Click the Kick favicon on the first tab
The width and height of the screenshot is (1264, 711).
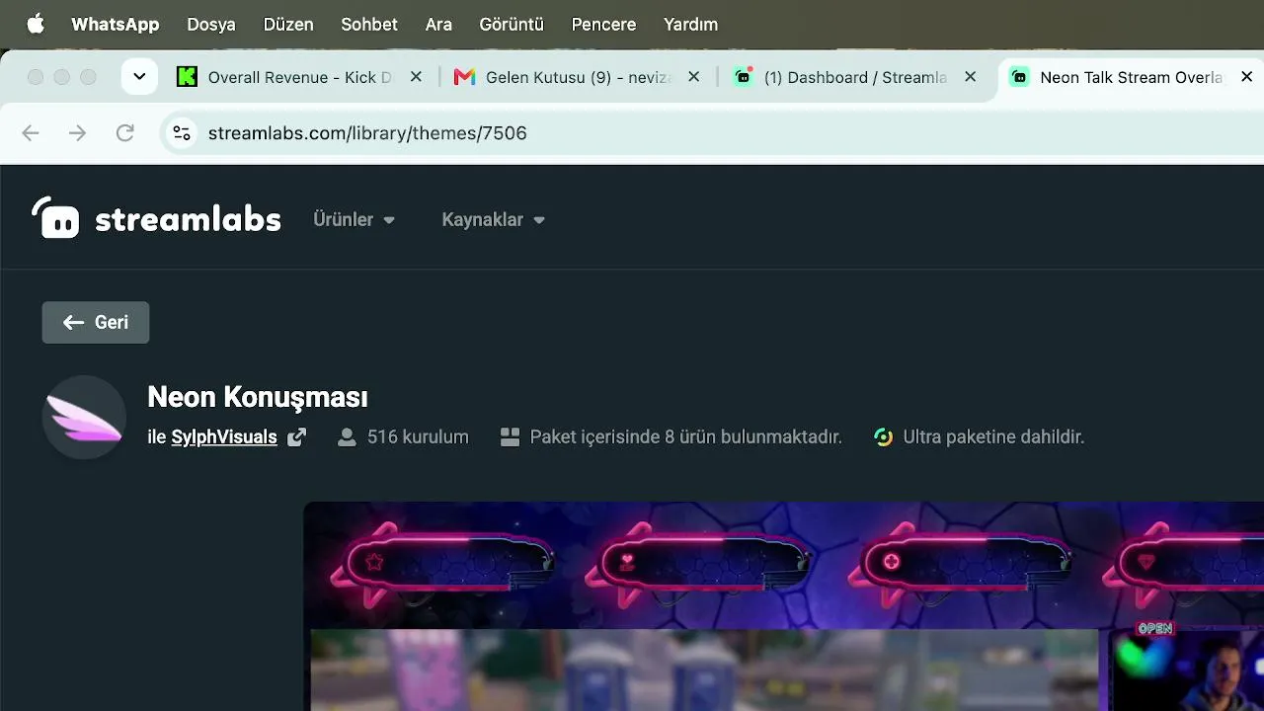(187, 77)
